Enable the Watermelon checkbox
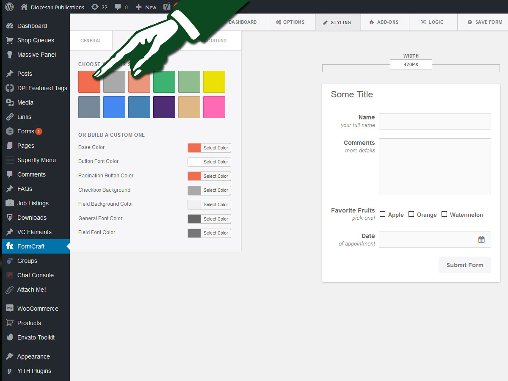 tap(444, 214)
